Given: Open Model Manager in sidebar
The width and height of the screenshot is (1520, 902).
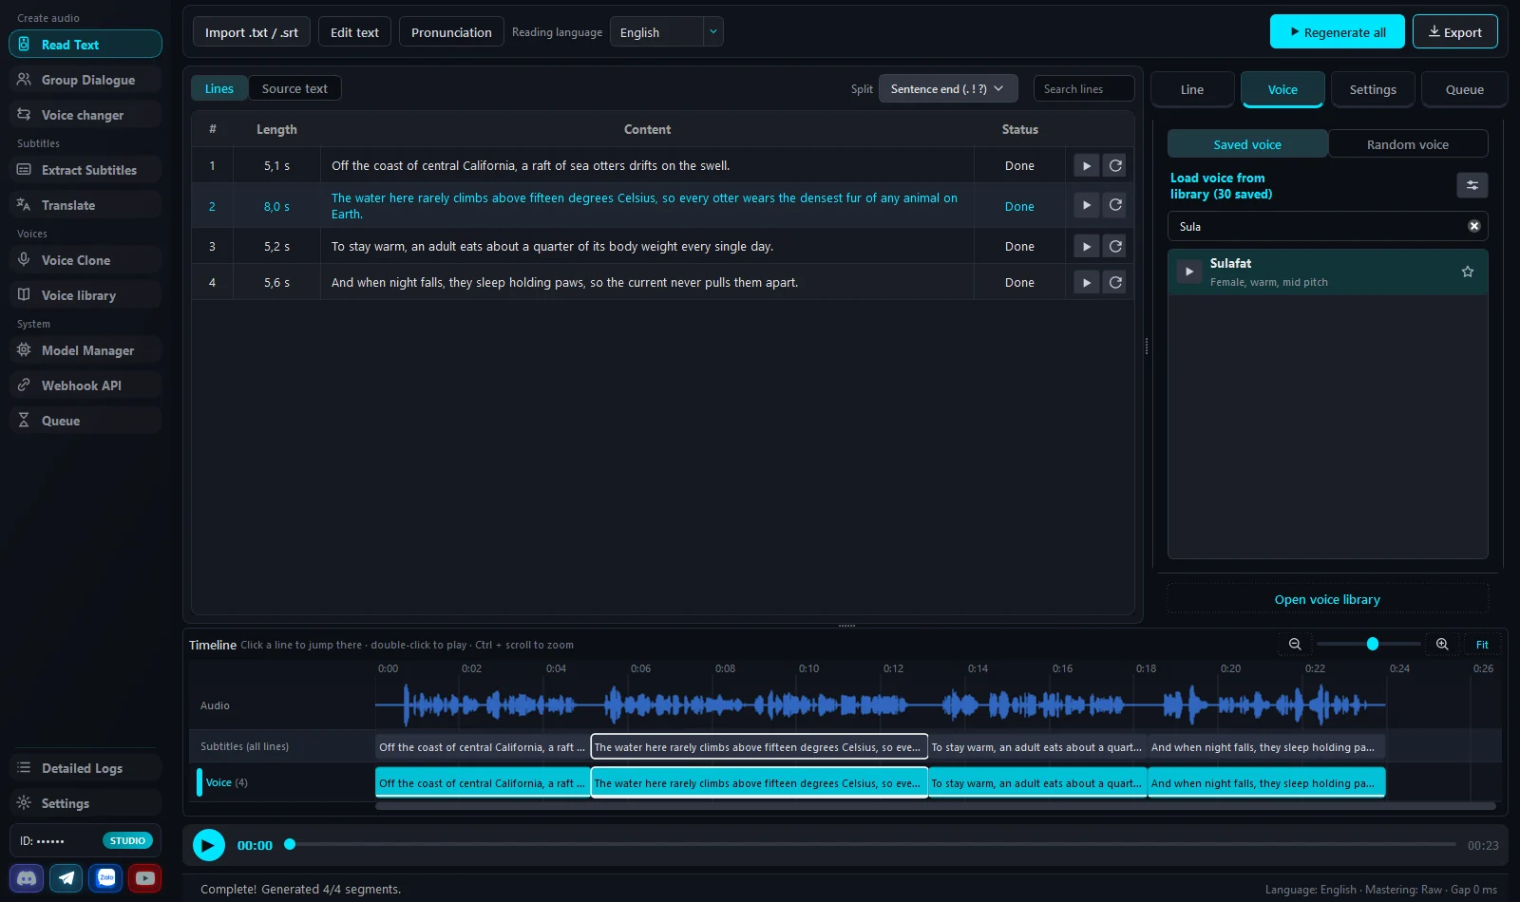Looking at the screenshot, I should coord(85,350).
